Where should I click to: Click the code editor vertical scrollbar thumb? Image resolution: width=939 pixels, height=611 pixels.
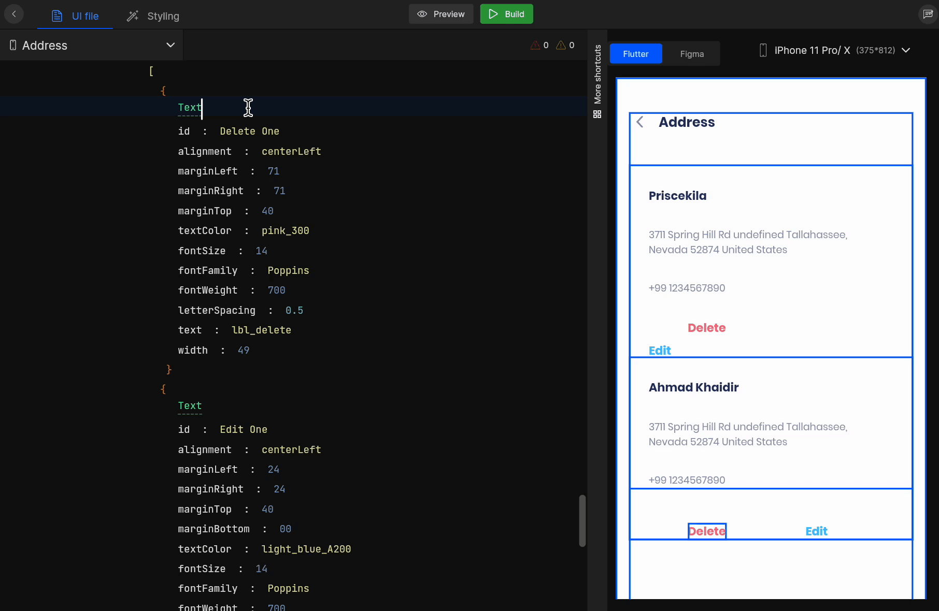coord(582,521)
